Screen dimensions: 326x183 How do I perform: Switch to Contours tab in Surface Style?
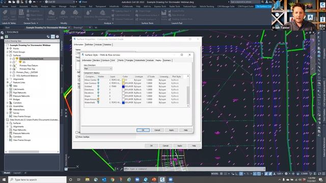[x=105, y=60]
